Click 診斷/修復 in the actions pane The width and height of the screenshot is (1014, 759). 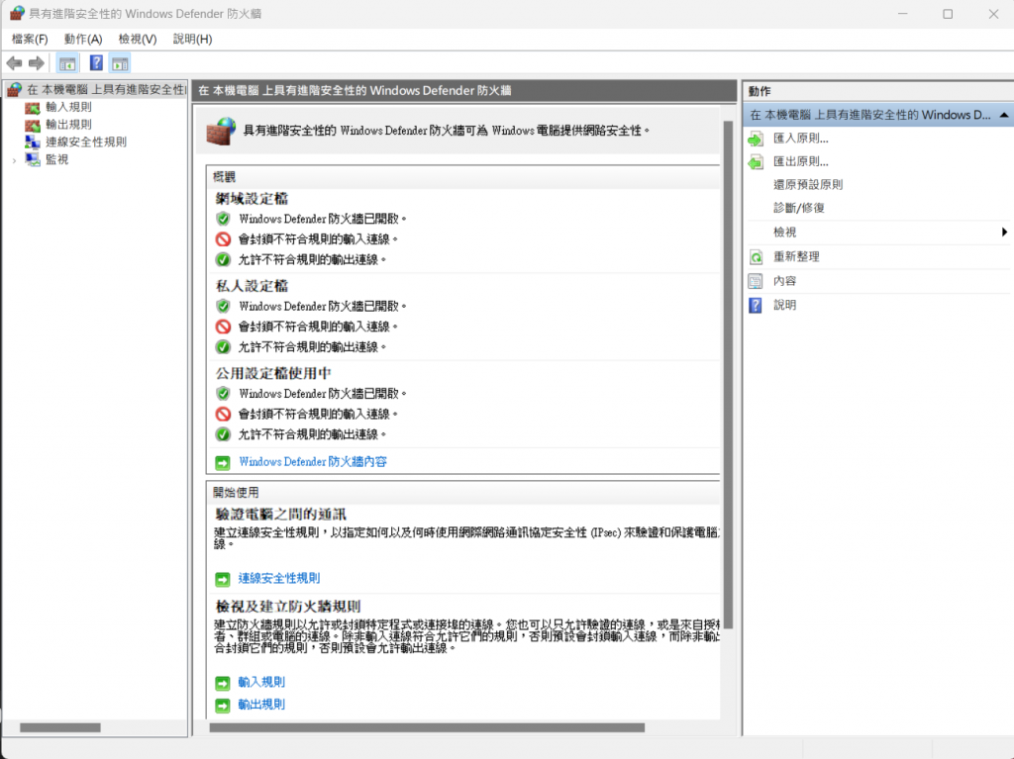point(799,208)
